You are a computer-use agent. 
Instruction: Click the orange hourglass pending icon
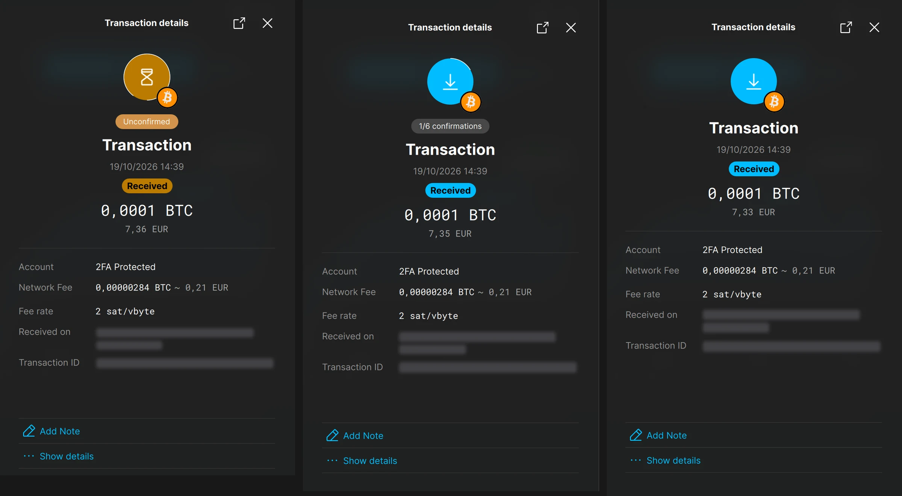pyautogui.click(x=147, y=77)
